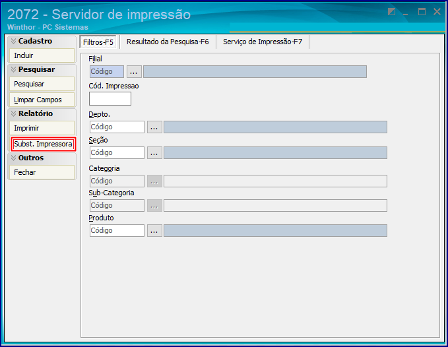This screenshot has height=347, width=448.
Task: Open Resultado da Pesquisa-F6 tab
Action: [168, 42]
